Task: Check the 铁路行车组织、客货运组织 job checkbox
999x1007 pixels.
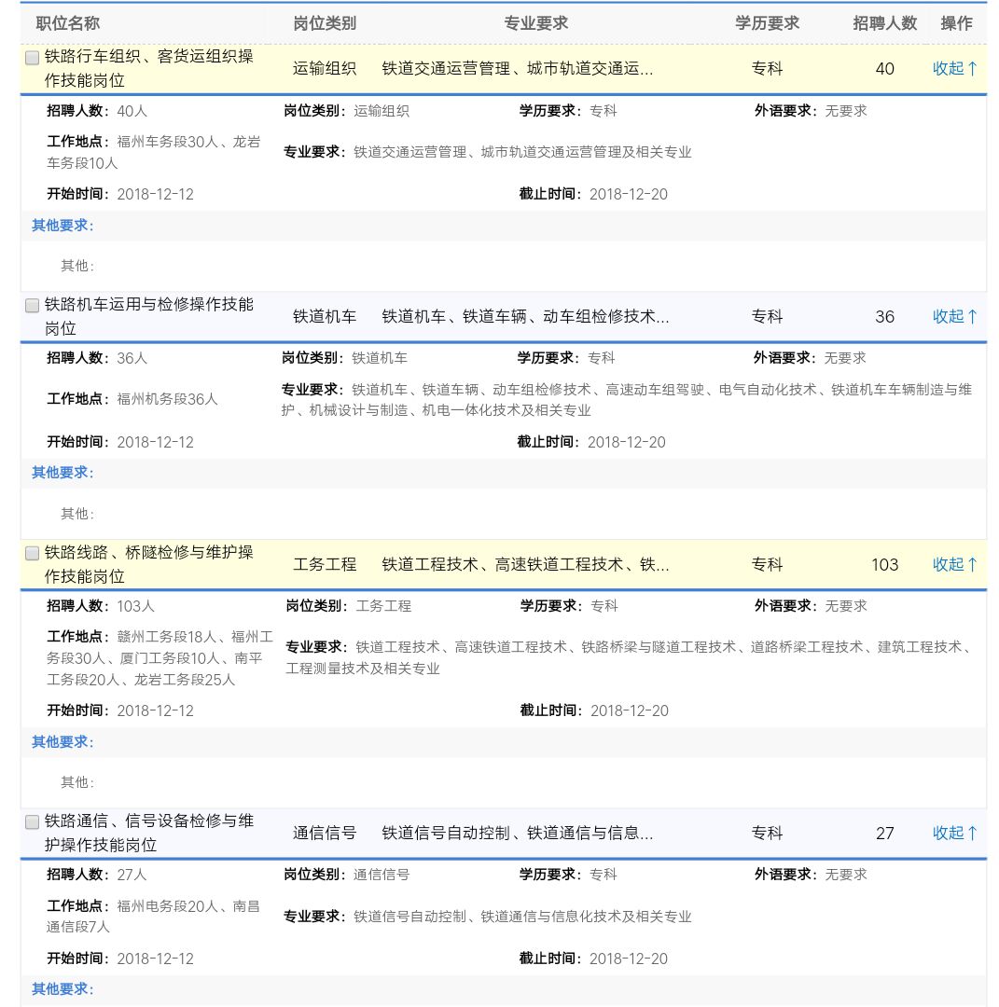Action: pyautogui.click(x=32, y=58)
